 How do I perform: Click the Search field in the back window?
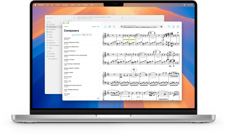pyautogui.click(x=145, y=18)
